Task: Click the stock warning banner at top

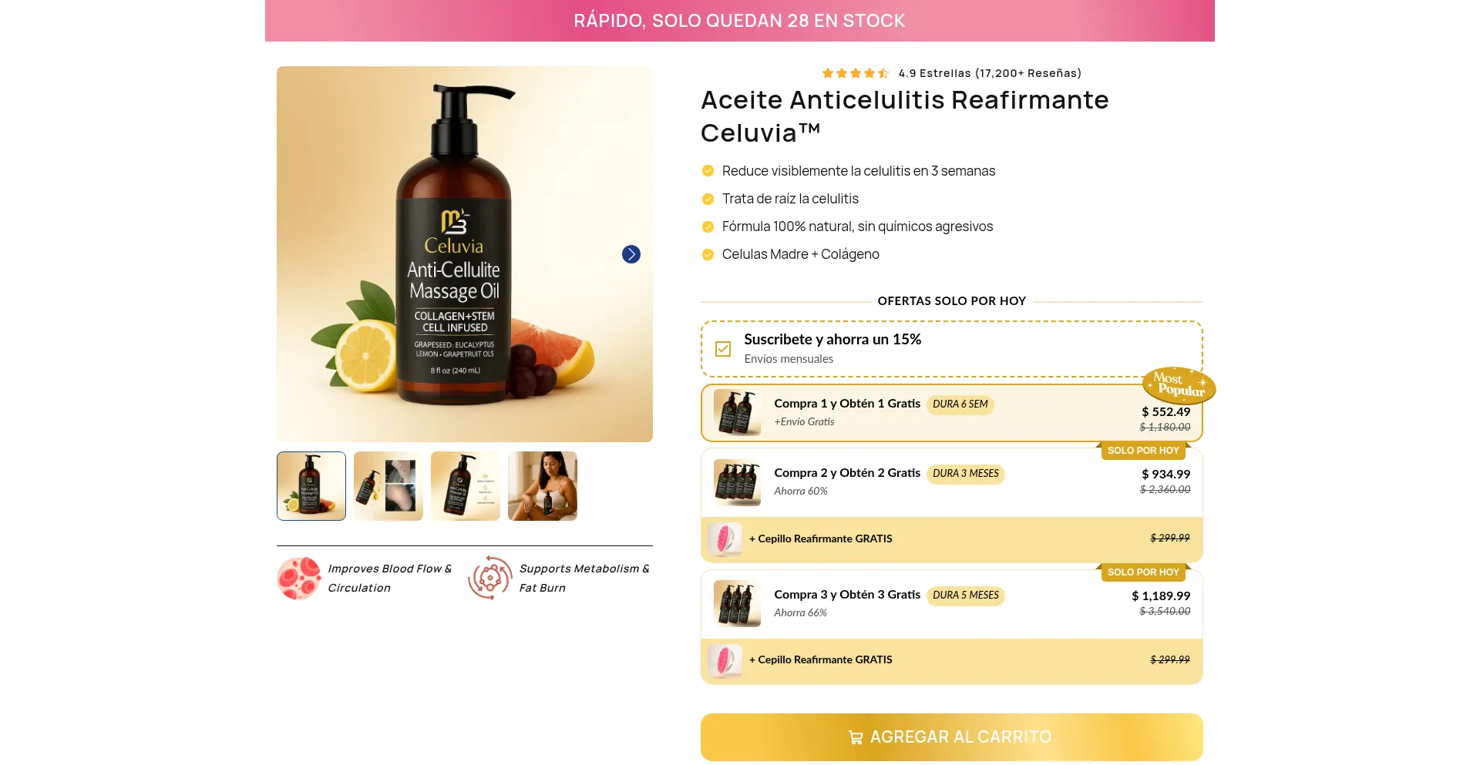Action: (x=740, y=21)
